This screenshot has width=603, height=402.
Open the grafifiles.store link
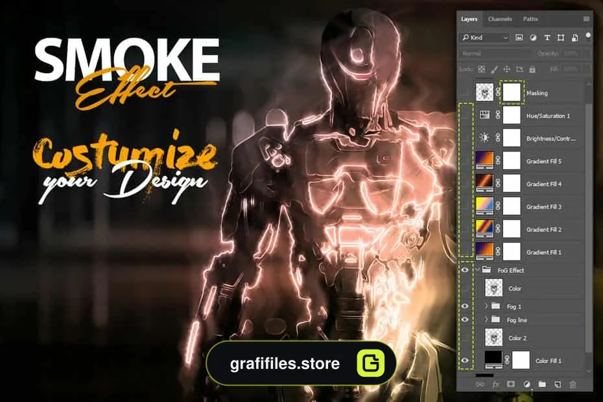pos(301,363)
